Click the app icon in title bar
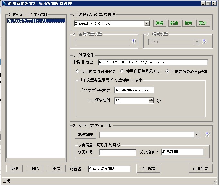The image size is (219, 185). [x=4, y=3]
